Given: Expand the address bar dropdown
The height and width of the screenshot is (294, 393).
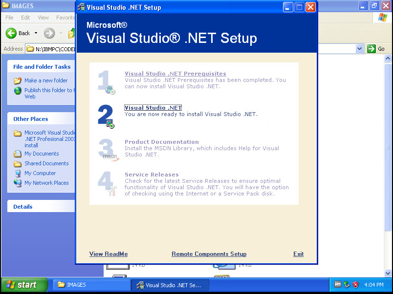Looking at the screenshot, I should (359, 49).
